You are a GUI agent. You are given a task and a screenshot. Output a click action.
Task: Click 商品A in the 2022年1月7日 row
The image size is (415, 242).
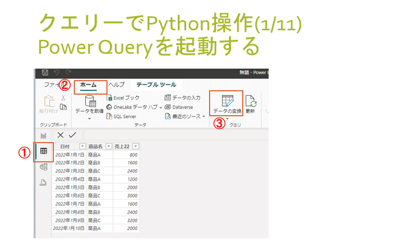[x=94, y=204]
